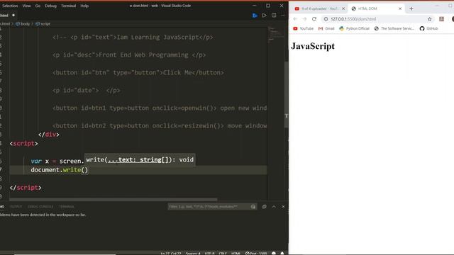Click the editor minimap
This screenshot has width=454, height=255.
click(x=276, y=35)
